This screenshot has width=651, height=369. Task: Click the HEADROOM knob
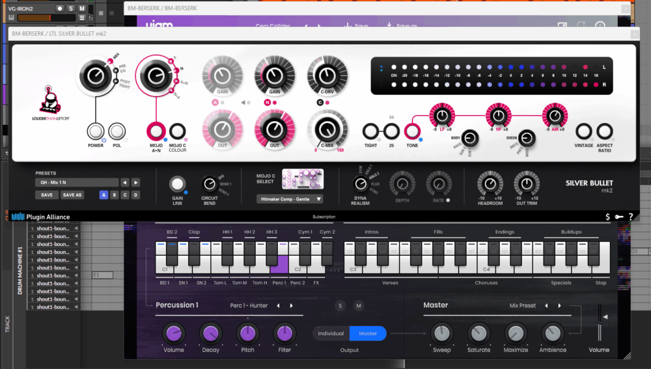[x=490, y=184]
